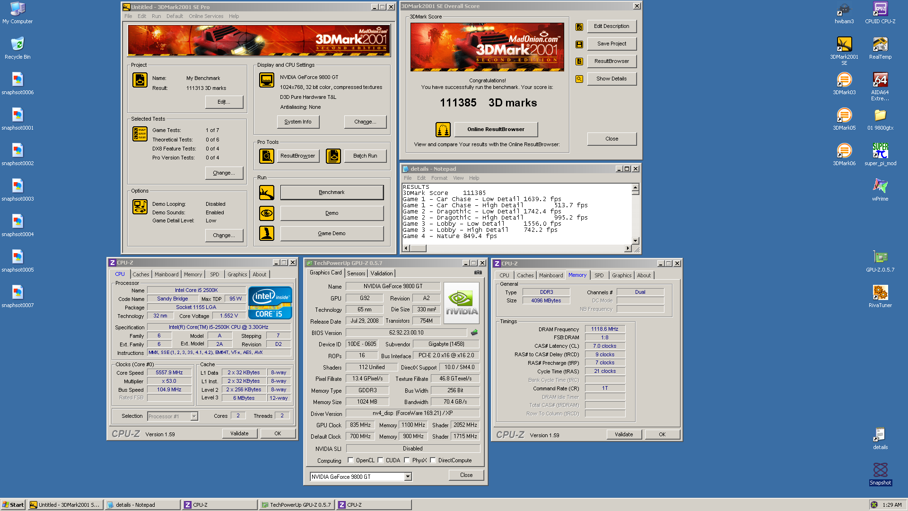Click the Benchmark car icon in Run section
Image resolution: width=908 pixels, height=511 pixels.
tap(266, 193)
